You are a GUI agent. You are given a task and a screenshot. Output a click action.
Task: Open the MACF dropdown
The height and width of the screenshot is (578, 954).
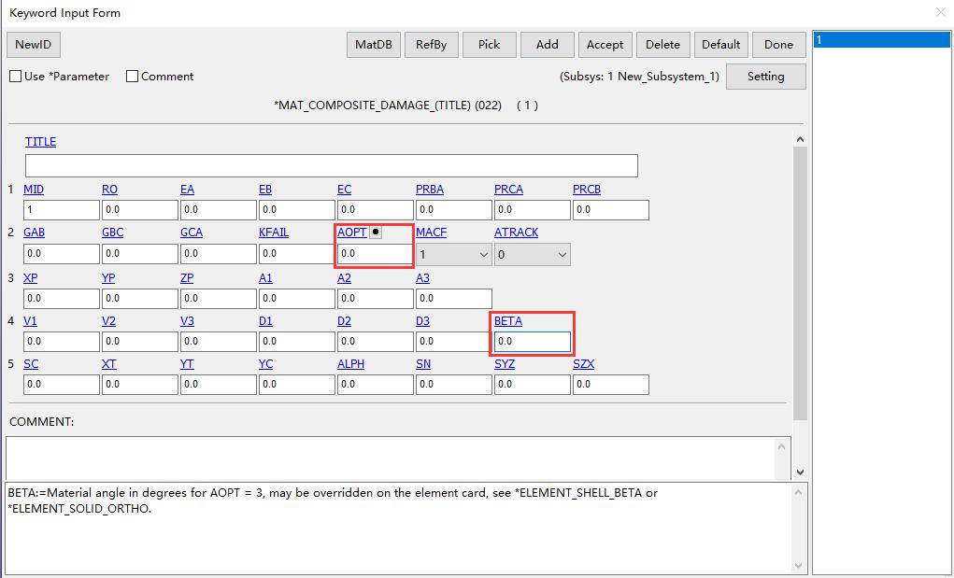(454, 254)
